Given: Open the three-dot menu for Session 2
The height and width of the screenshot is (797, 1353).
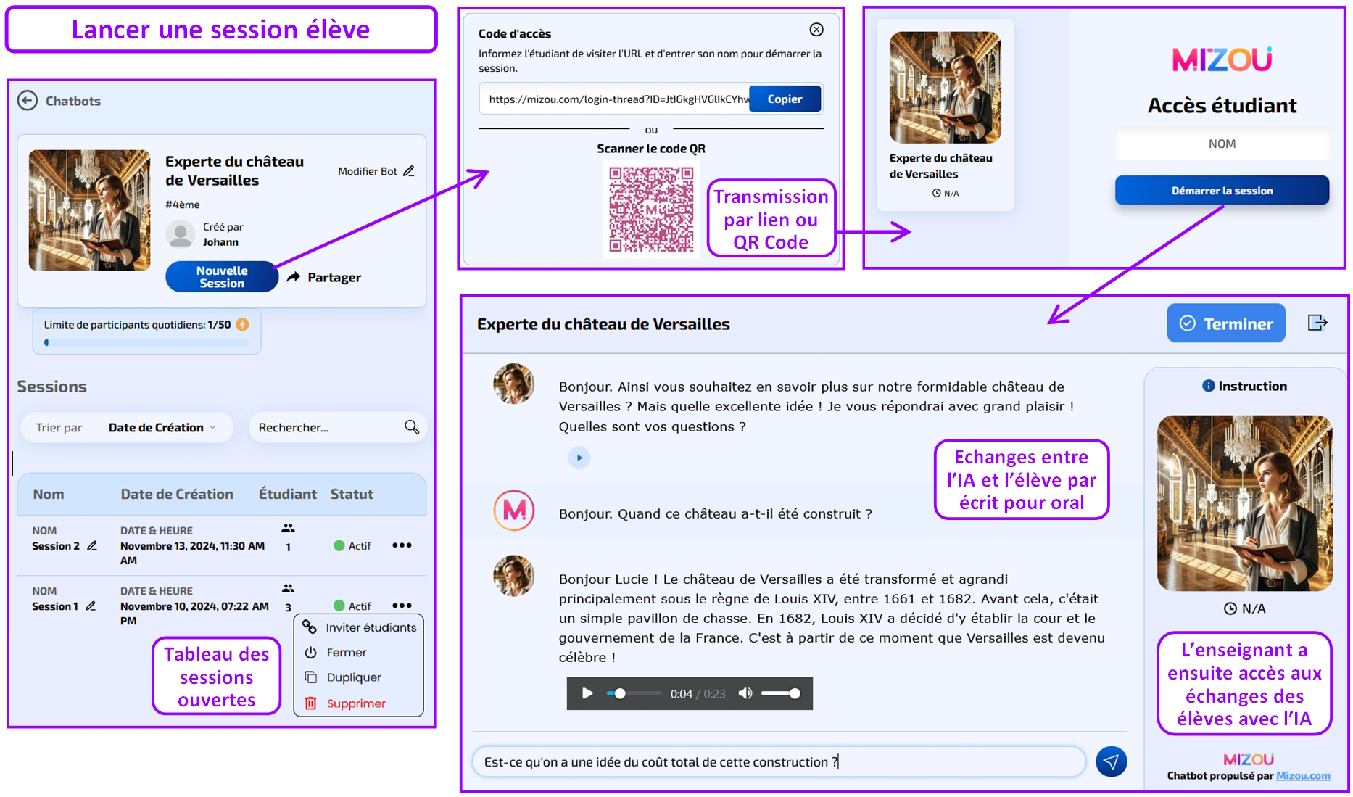Looking at the screenshot, I should point(402,545).
